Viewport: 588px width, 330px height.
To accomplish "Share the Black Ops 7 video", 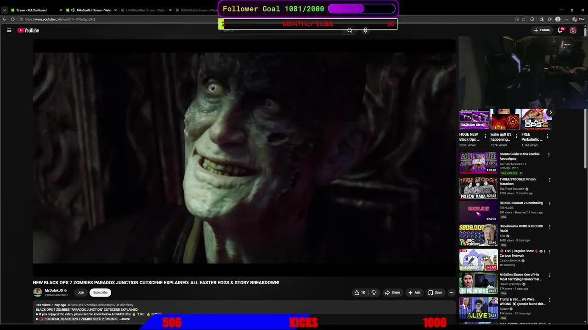I will [392, 292].
